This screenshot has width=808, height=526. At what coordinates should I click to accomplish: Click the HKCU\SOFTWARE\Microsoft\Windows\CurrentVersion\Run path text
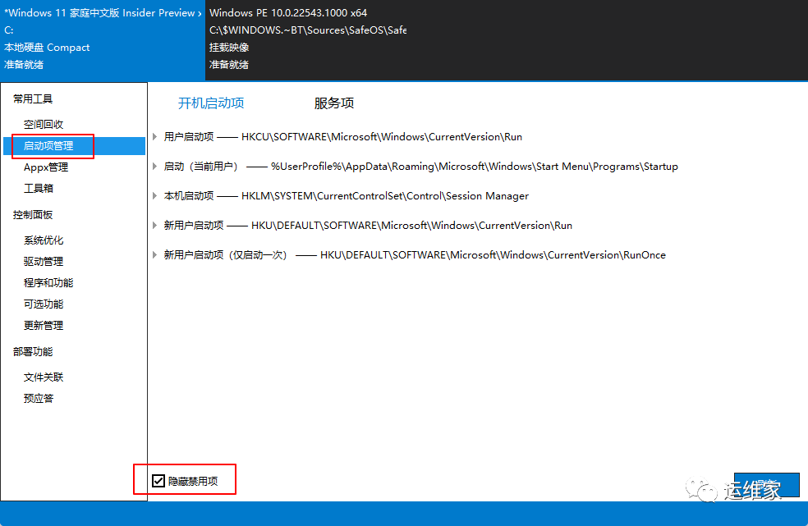(x=382, y=136)
